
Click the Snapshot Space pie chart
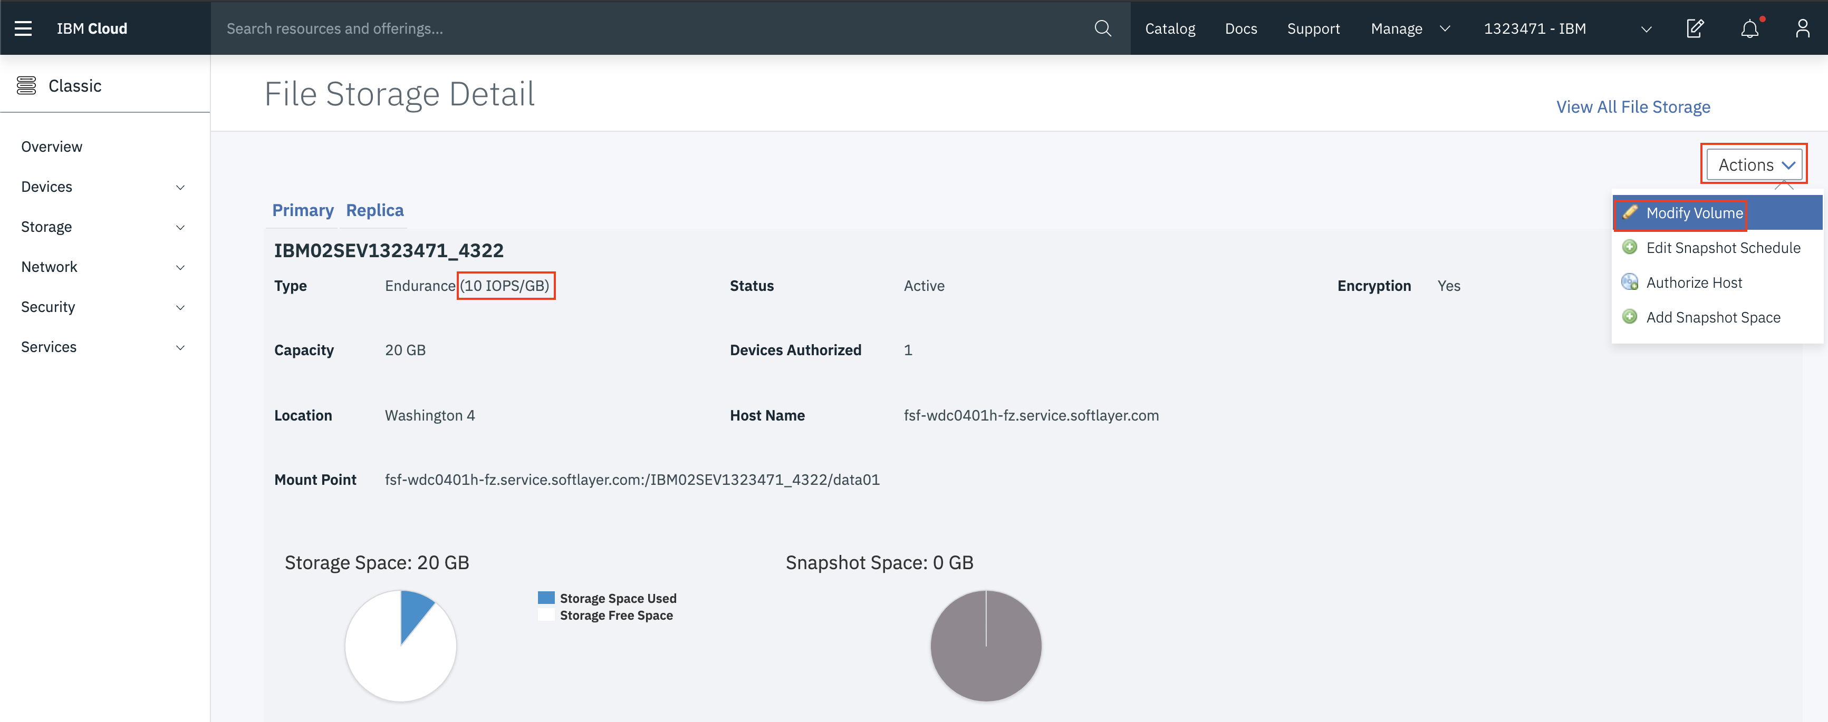pyautogui.click(x=986, y=646)
